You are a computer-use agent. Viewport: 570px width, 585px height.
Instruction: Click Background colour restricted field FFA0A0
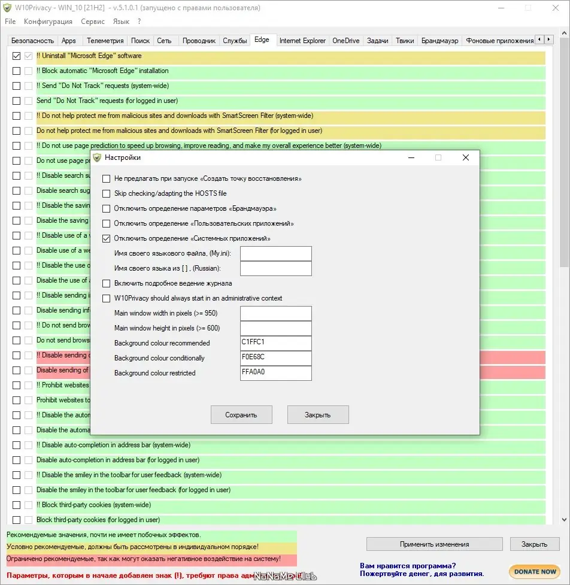tap(275, 373)
